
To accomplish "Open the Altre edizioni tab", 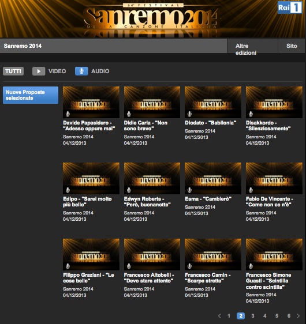I will tap(252, 46).
